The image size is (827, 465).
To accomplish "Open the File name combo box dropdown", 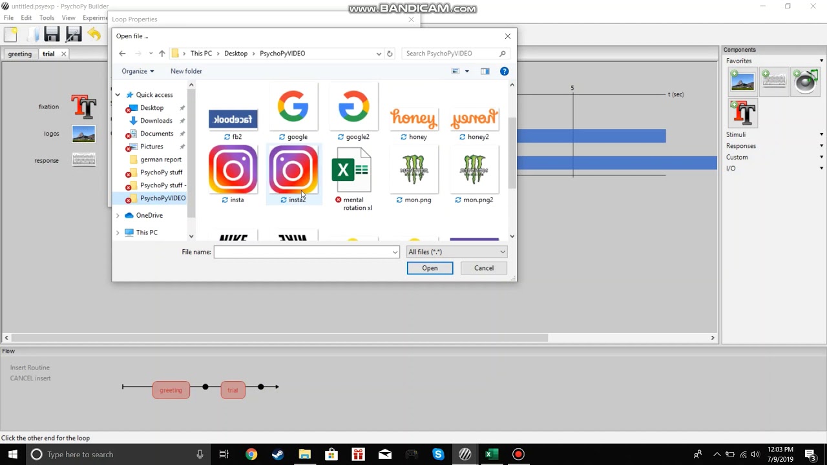I will (x=395, y=252).
